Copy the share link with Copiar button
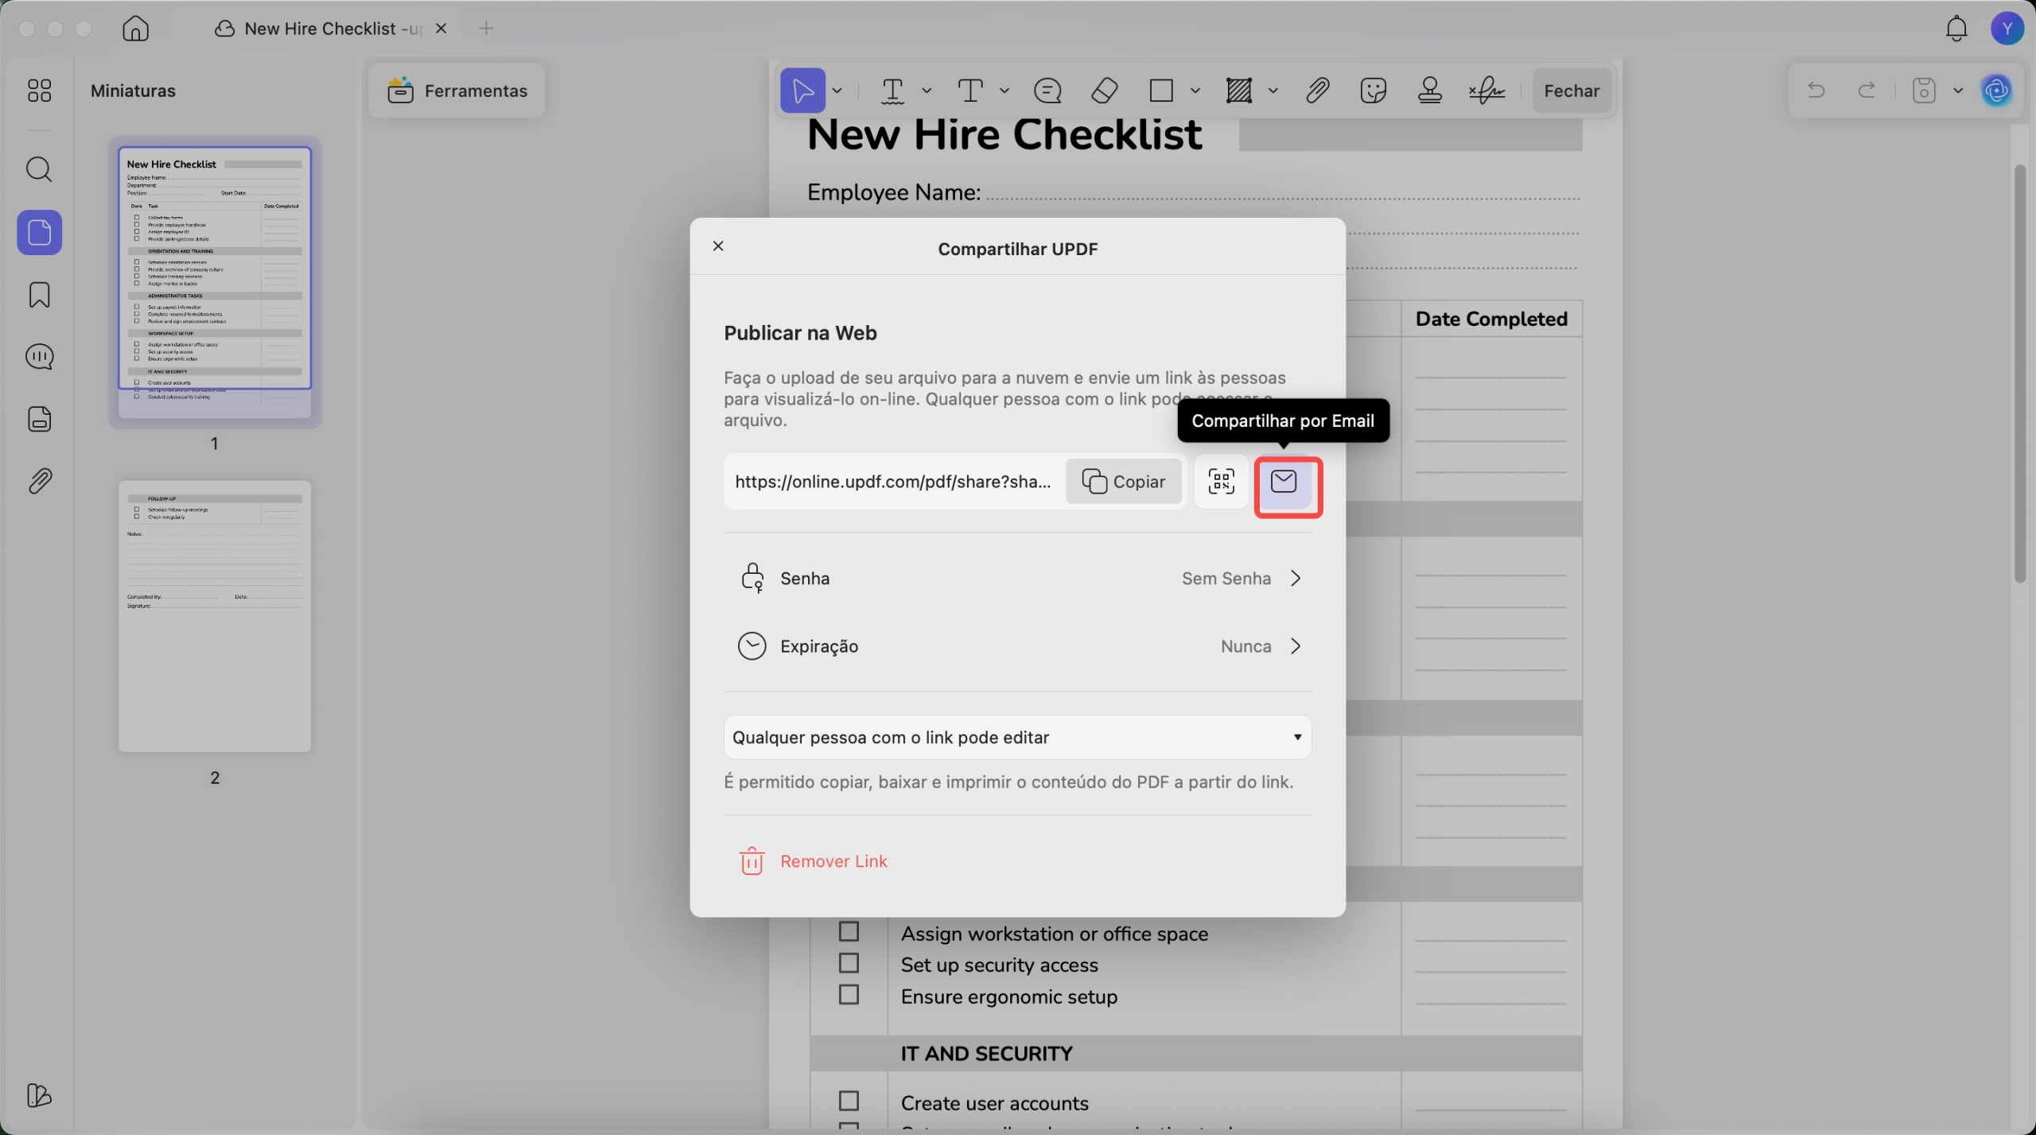The height and width of the screenshot is (1135, 2036). (x=1123, y=482)
